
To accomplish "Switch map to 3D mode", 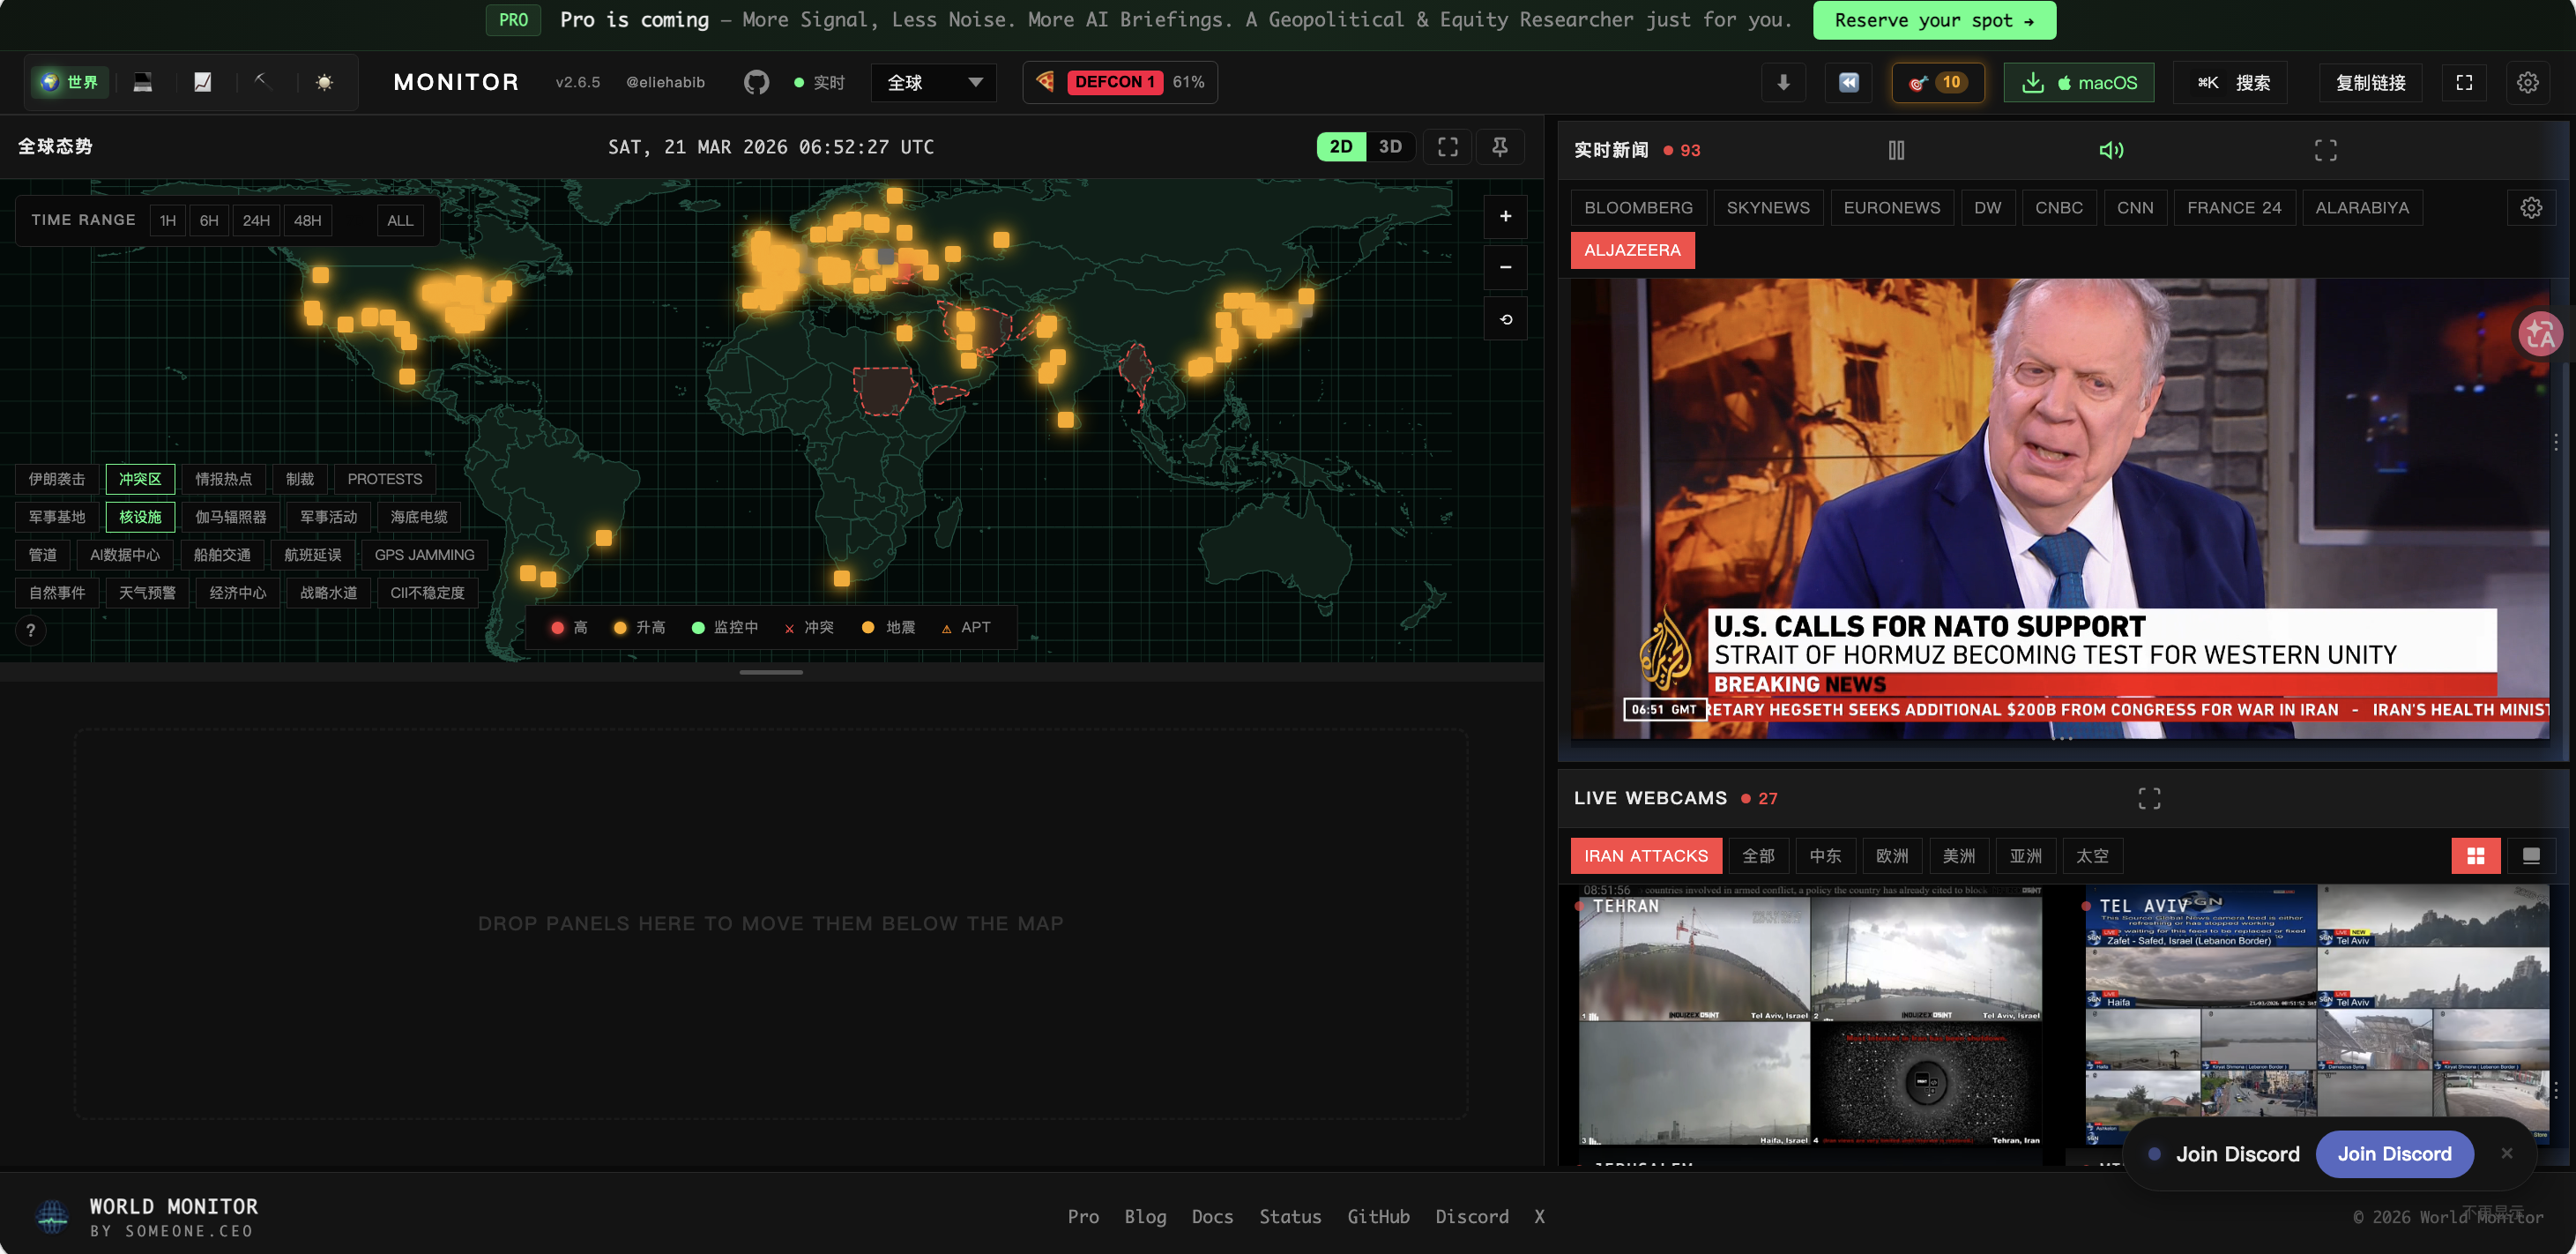I will coord(1389,147).
